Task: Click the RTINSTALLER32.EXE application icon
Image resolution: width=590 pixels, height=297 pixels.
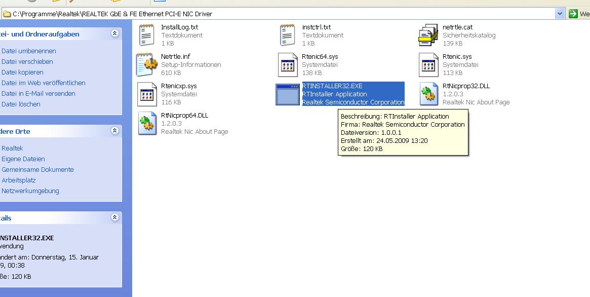Action: (288, 94)
